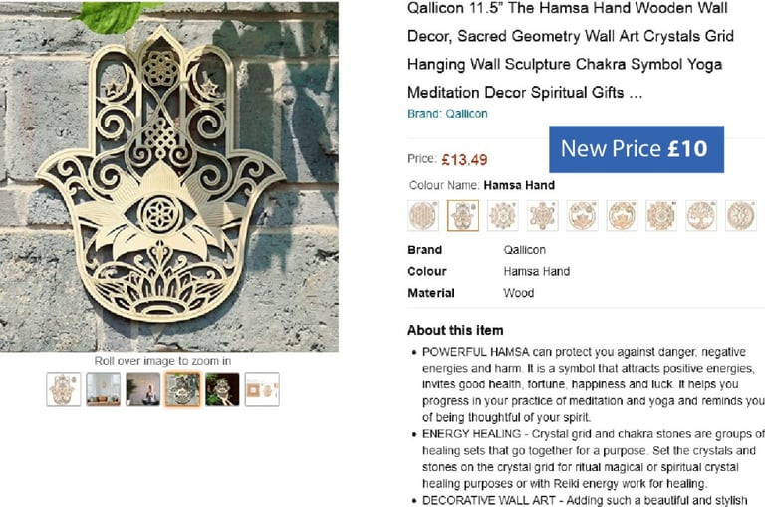Select the Hamsa Hand colour swatch
The image size is (765, 507).
pos(463,215)
